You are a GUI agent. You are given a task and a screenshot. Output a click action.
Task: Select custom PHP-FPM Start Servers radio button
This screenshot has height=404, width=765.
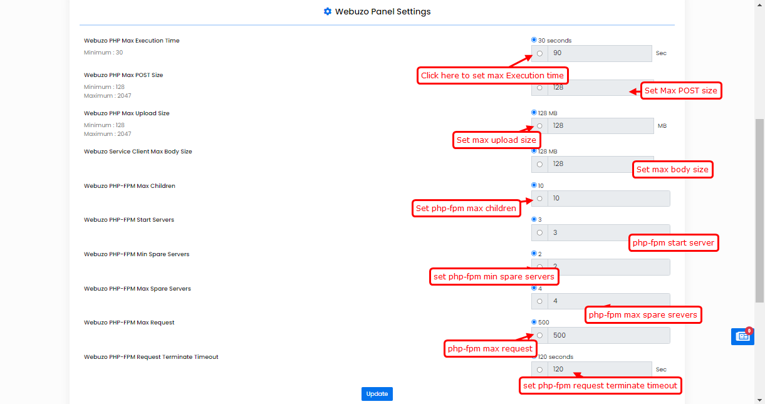(539, 233)
